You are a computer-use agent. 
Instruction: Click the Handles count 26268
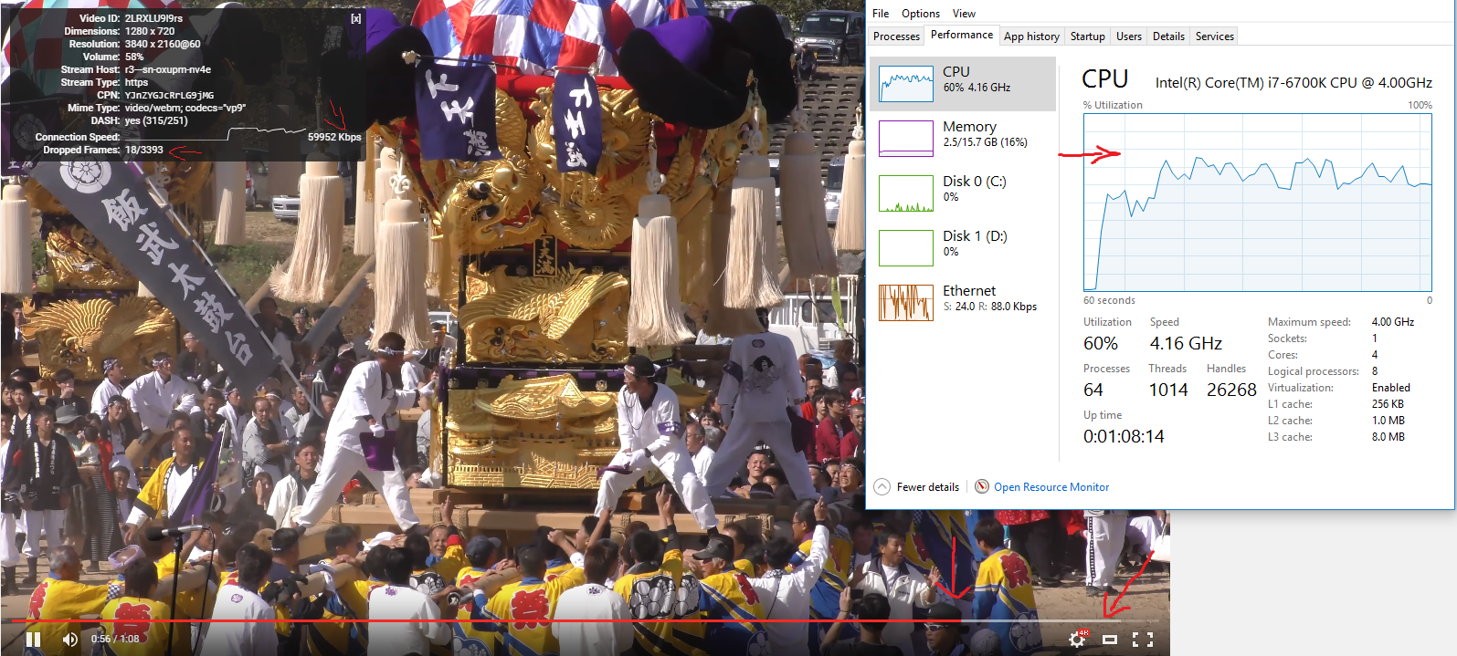coord(1231,390)
